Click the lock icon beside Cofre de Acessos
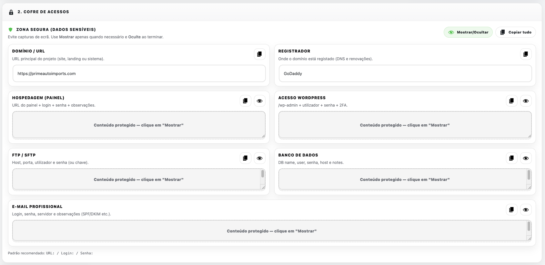Image resolution: width=545 pixels, height=265 pixels. pos(11,12)
